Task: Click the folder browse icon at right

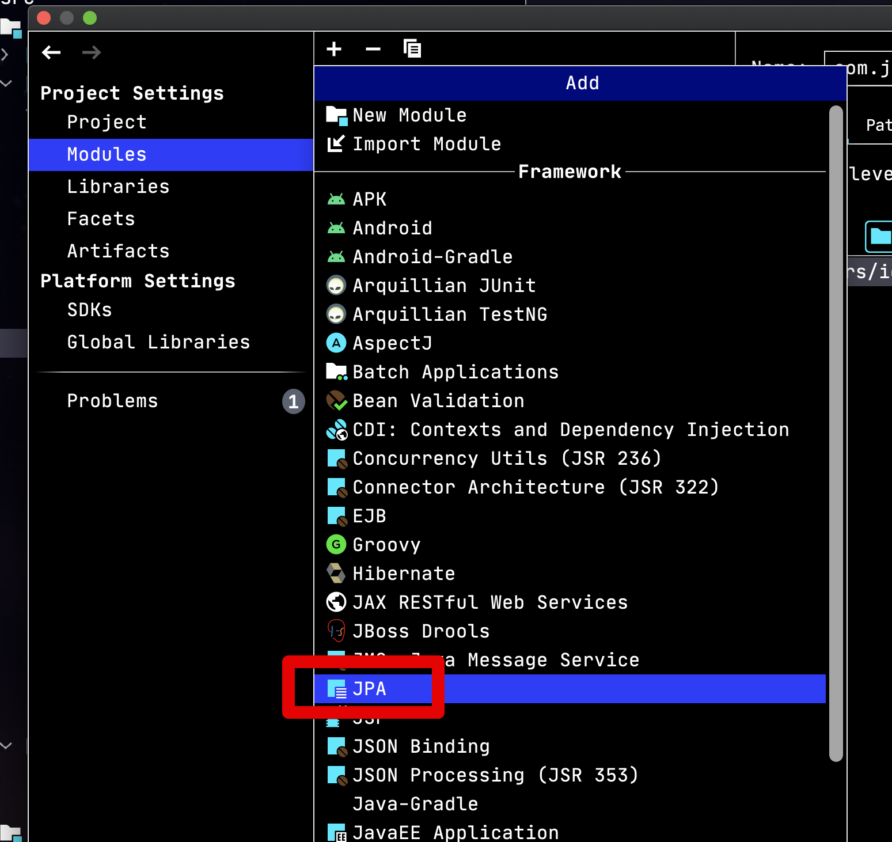Action: tap(879, 237)
